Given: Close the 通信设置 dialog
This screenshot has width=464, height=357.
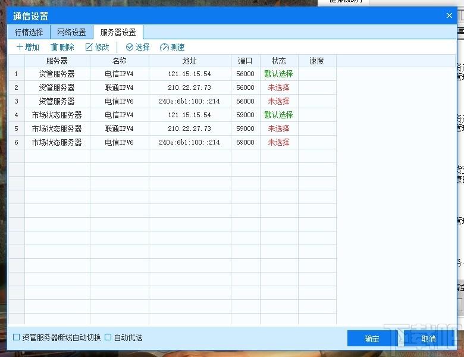Looking at the screenshot, I should tap(449, 15).
